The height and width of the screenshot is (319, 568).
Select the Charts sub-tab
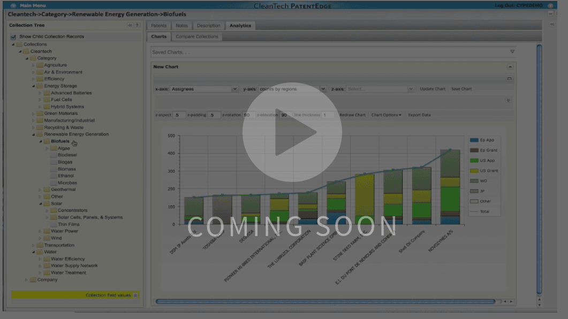(158, 36)
